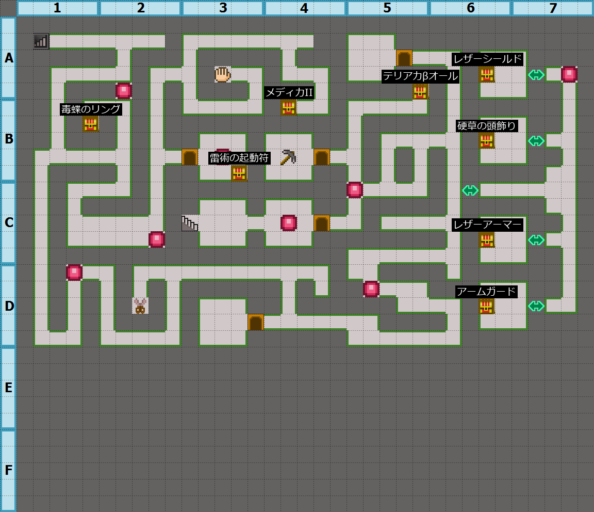Open the アームガード treasure chest icon
The width and height of the screenshot is (594, 512).
coord(486,306)
